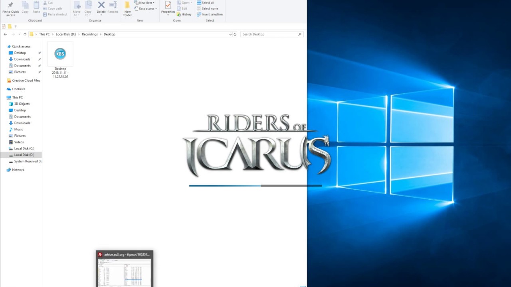
Task: Click History in the Open group
Action: pyautogui.click(x=184, y=14)
